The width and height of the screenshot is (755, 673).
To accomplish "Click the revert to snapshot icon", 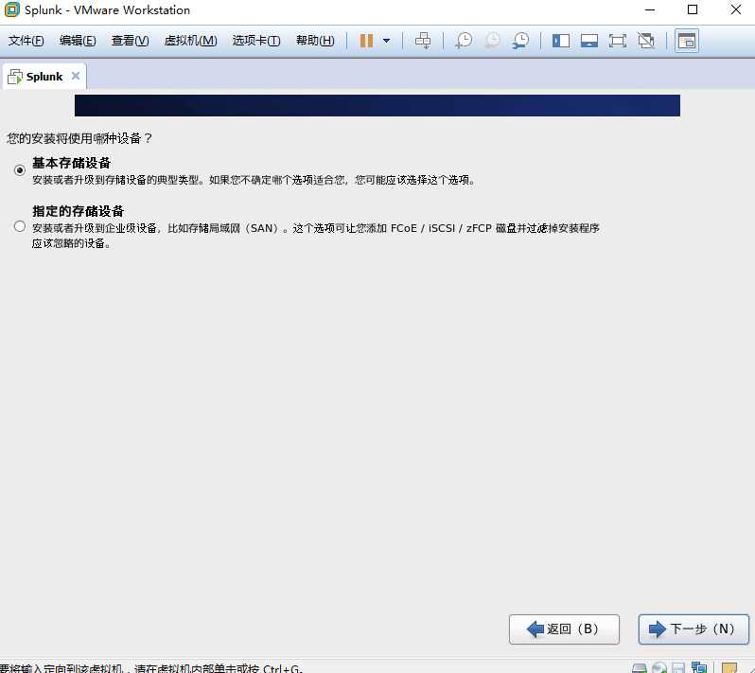I will pos(492,41).
